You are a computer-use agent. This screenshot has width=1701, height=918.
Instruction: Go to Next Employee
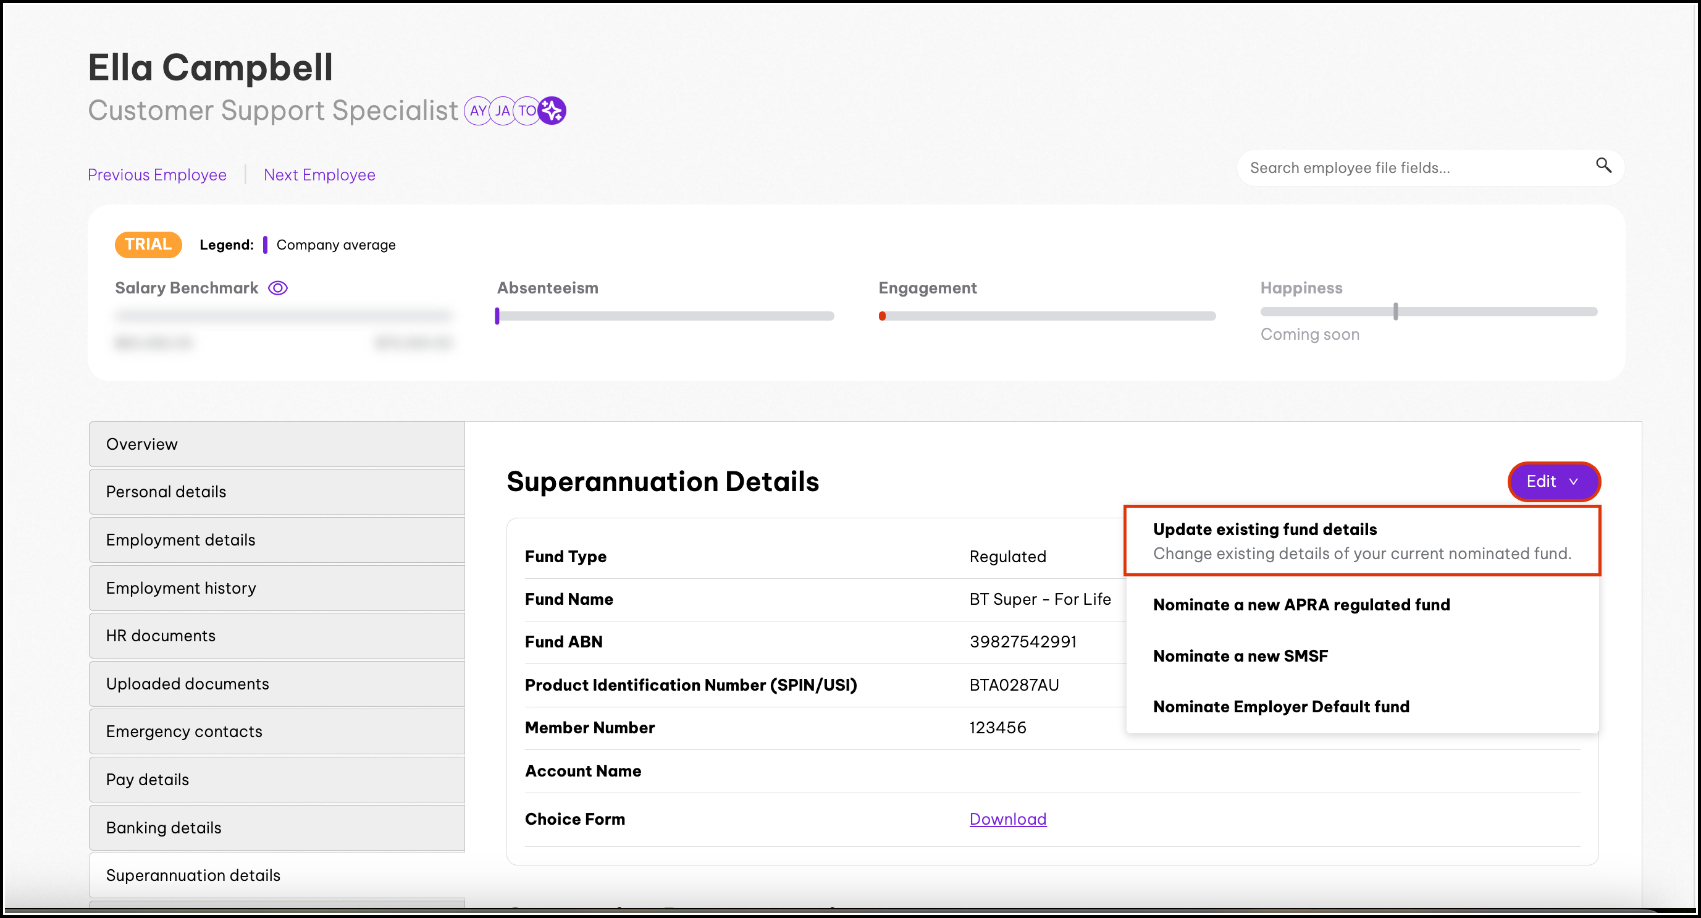pyautogui.click(x=319, y=175)
